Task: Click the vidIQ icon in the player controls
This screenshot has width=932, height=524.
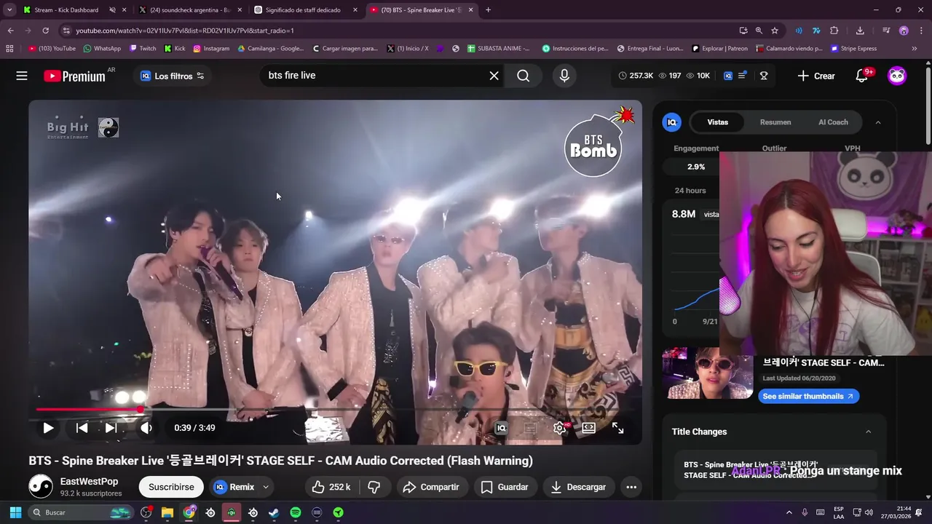Action: 501,428
